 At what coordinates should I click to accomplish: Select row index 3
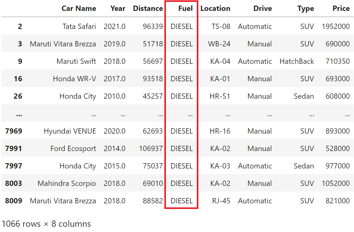tap(20, 44)
